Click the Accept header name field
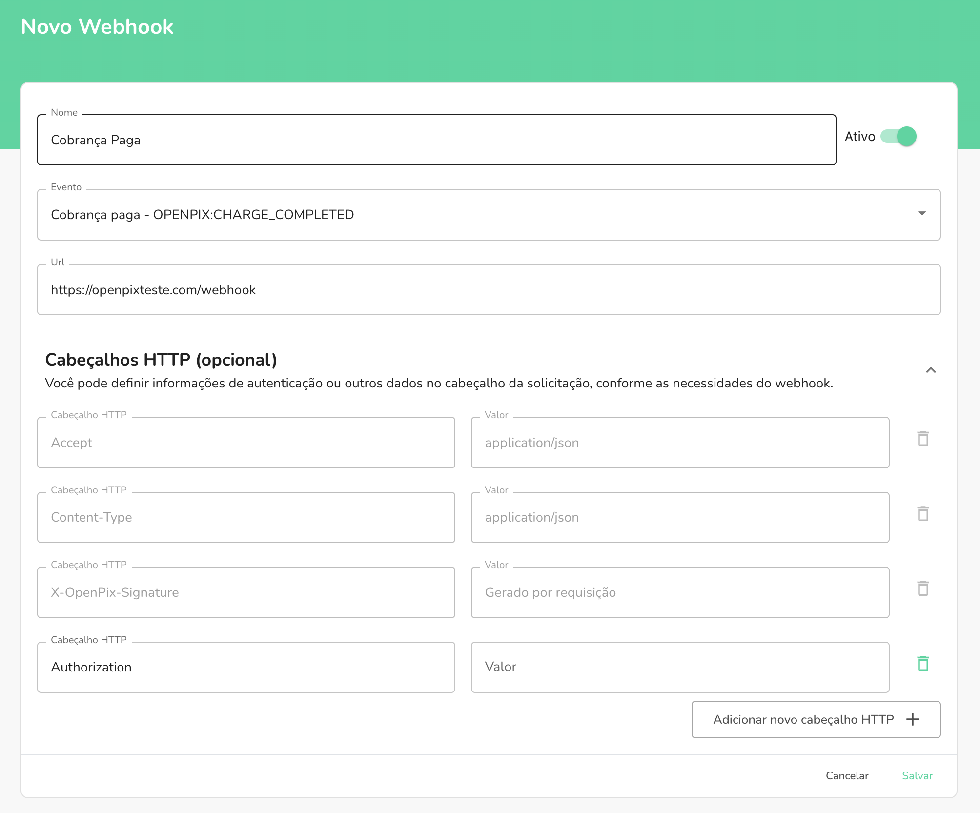The width and height of the screenshot is (980, 813). (246, 443)
